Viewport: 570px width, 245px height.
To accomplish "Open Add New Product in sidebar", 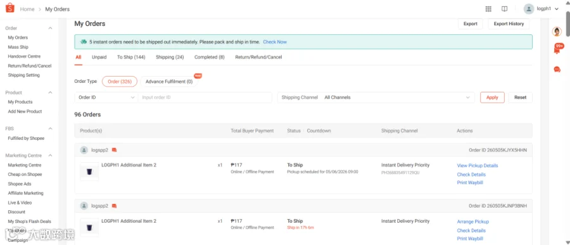I will pos(25,111).
